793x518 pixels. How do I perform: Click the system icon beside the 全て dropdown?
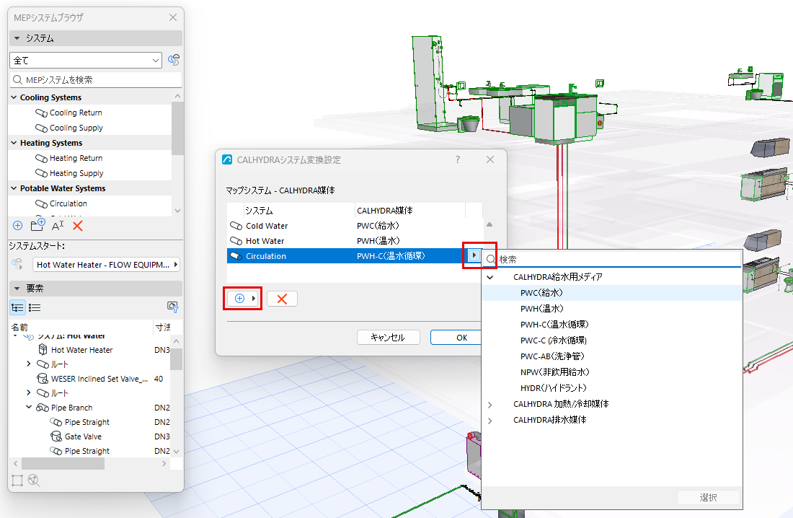pyautogui.click(x=174, y=60)
